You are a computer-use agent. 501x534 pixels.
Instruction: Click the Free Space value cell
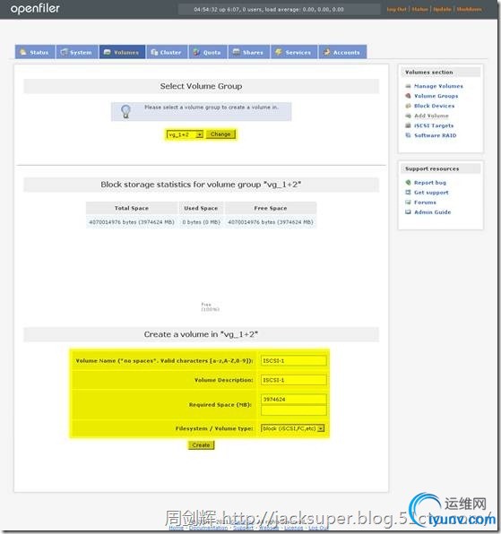[271, 222]
